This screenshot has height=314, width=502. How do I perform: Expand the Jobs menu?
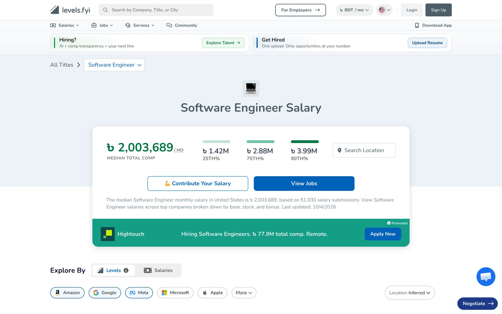[x=102, y=25]
